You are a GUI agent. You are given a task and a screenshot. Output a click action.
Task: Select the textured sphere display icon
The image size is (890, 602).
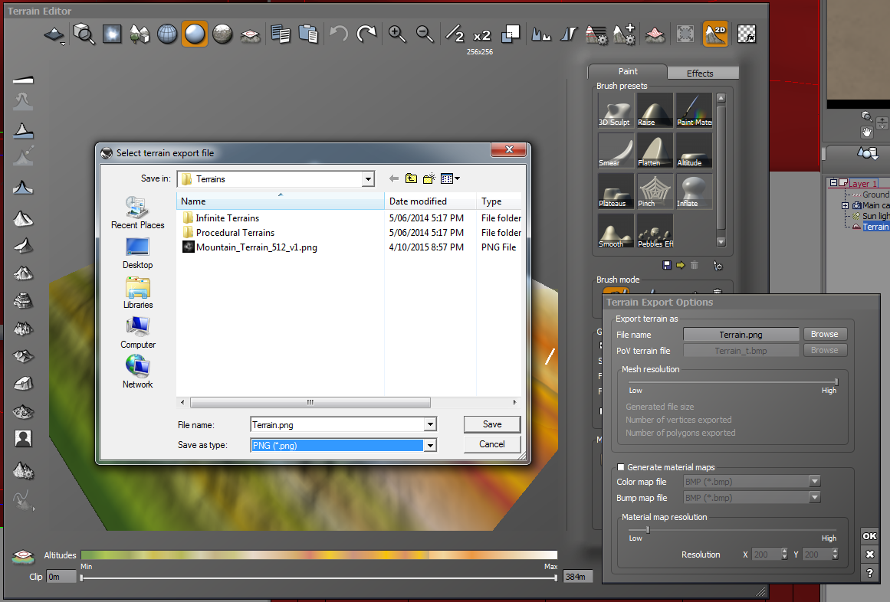tap(222, 34)
